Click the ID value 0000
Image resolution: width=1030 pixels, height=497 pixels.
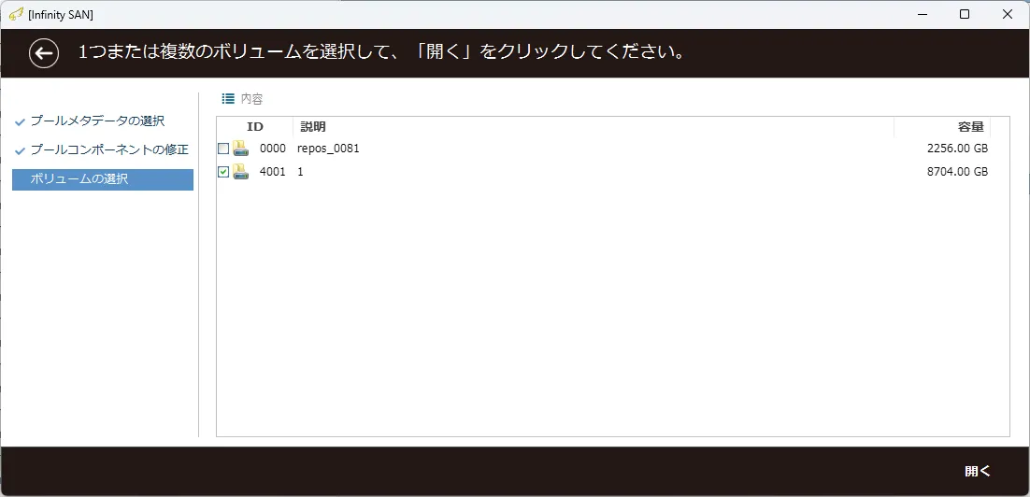coord(273,149)
